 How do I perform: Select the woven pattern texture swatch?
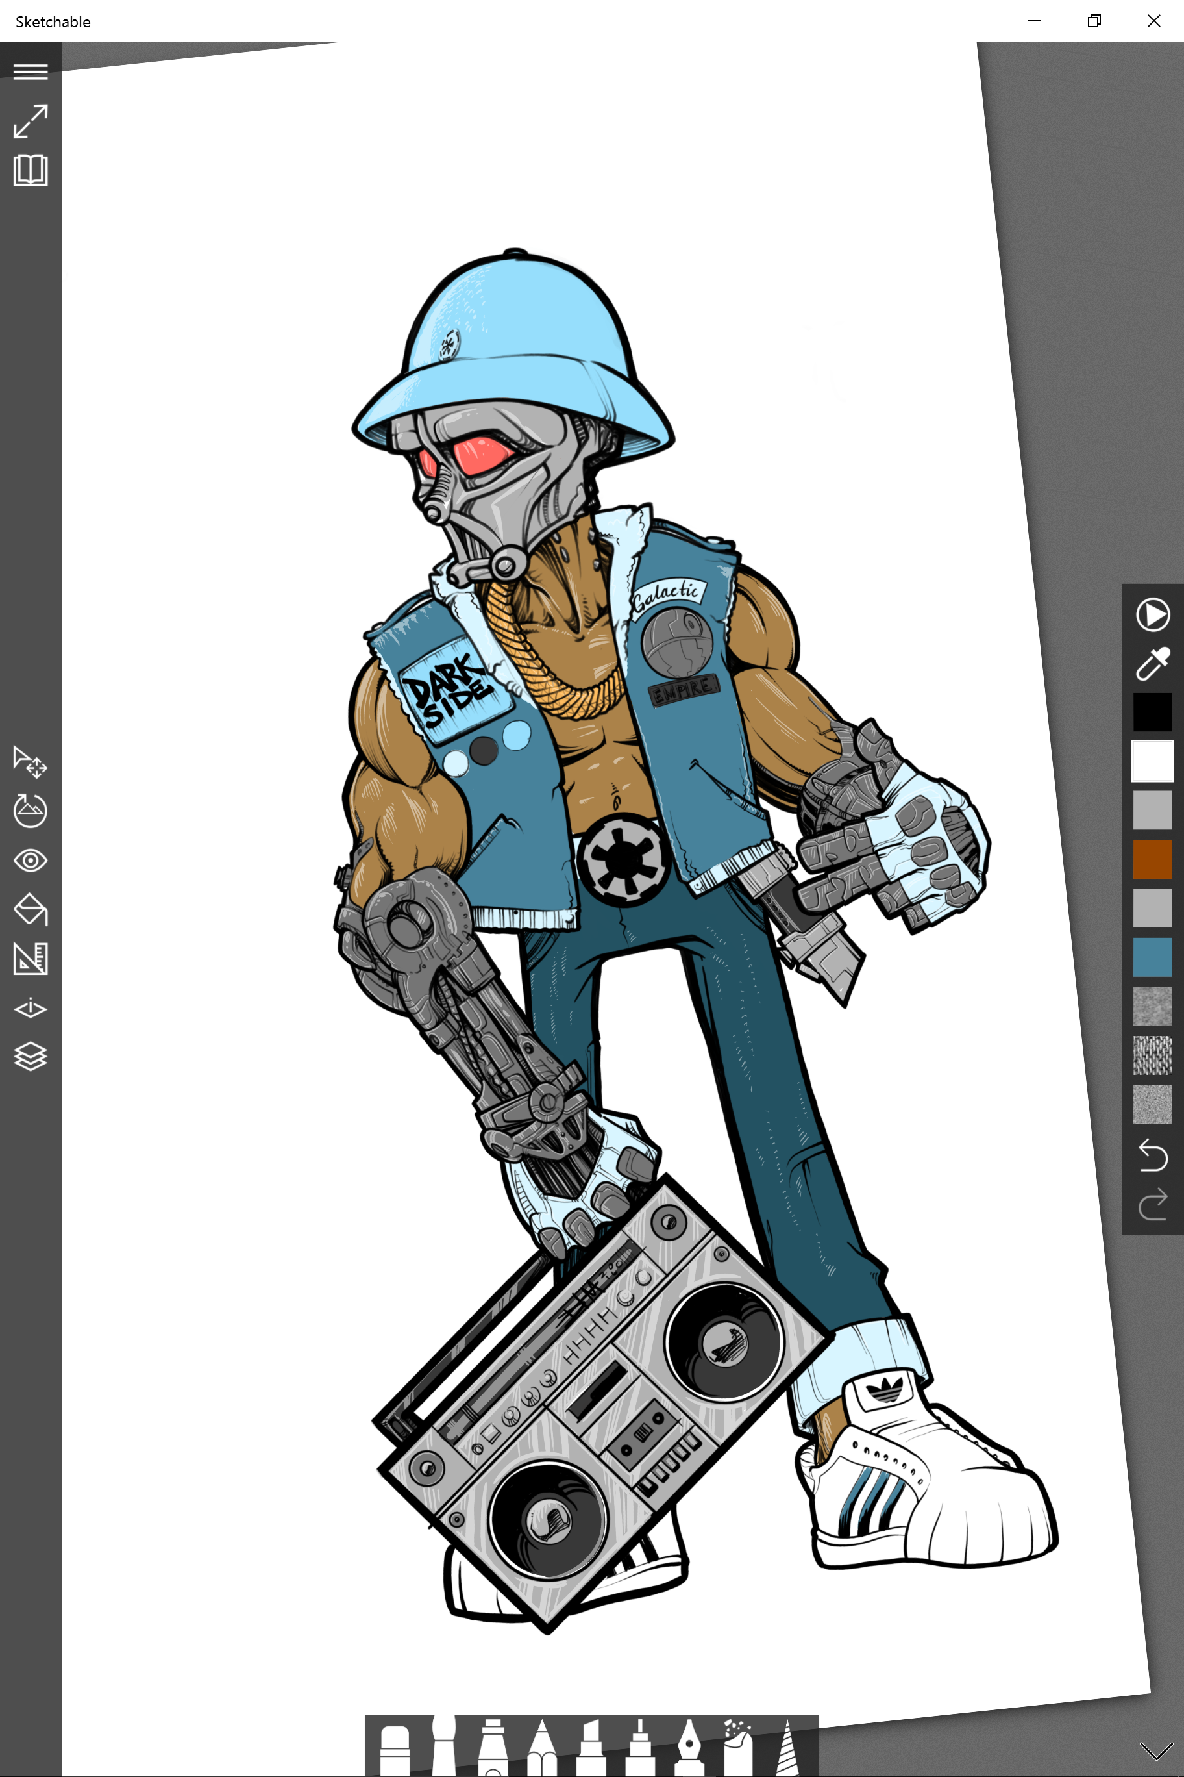[x=1152, y=1055]
